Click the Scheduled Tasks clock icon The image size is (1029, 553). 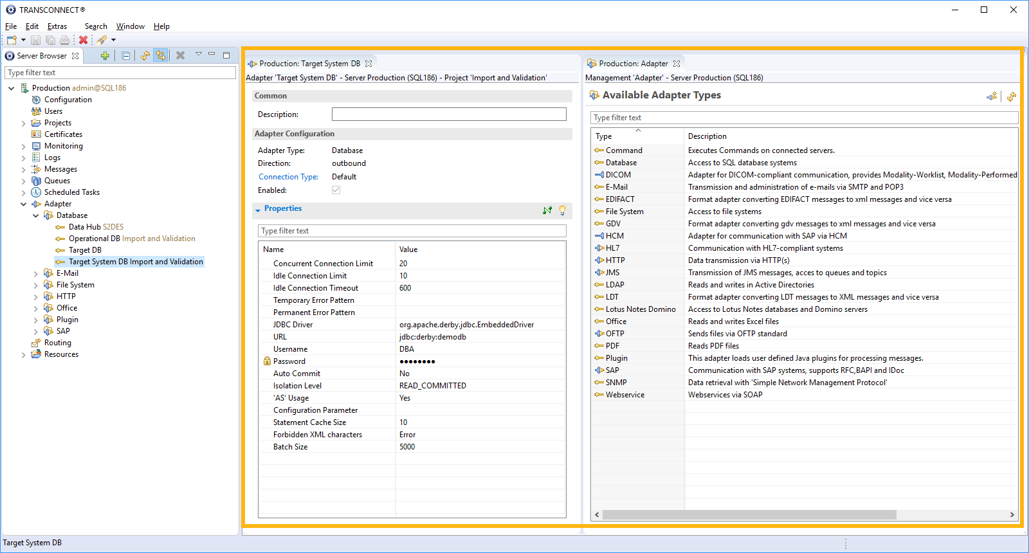click(36, 192)
